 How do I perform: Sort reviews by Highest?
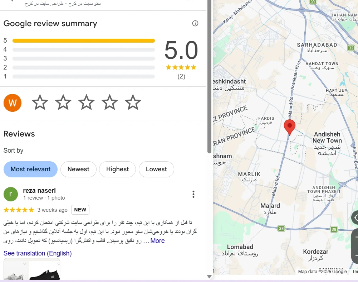117,169
